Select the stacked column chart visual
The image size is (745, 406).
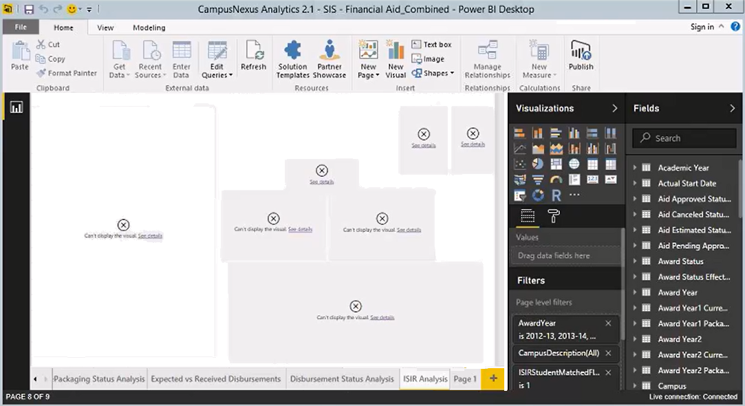pyautogui.click(x=538, y=133)
